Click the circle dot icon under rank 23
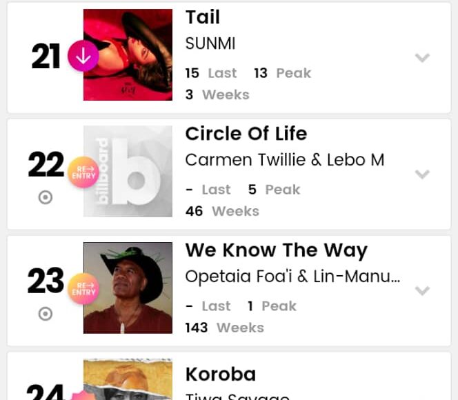The image size is (458, 400). (x=46, y=314)
